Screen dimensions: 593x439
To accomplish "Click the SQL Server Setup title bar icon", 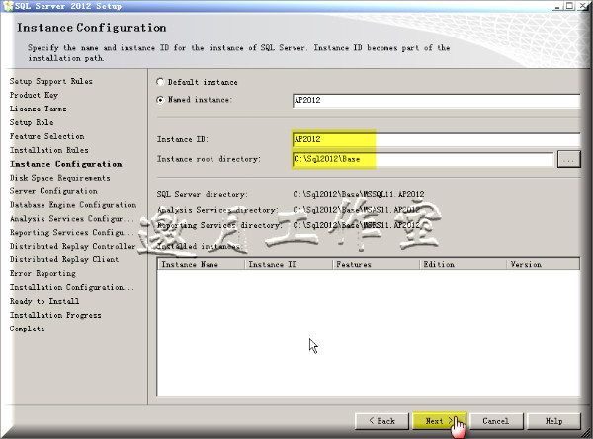I will click(8, 6).
